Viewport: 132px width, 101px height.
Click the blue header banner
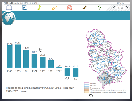point(73,15)
